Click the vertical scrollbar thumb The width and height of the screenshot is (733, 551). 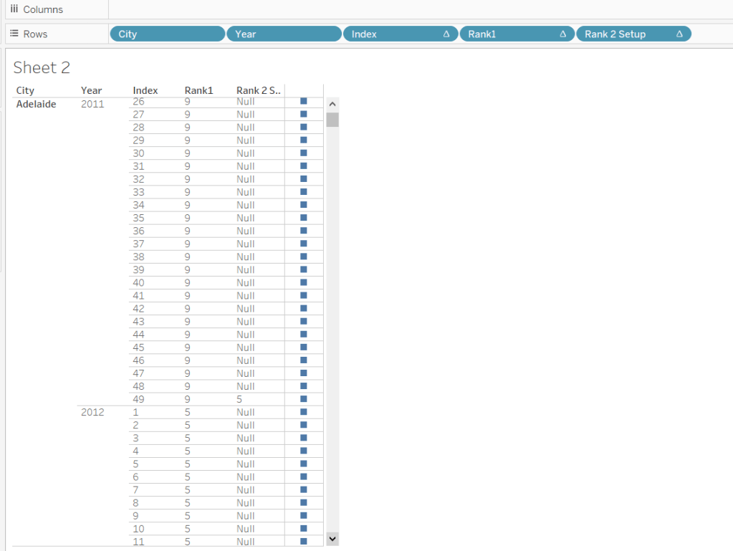pos(332,119)
